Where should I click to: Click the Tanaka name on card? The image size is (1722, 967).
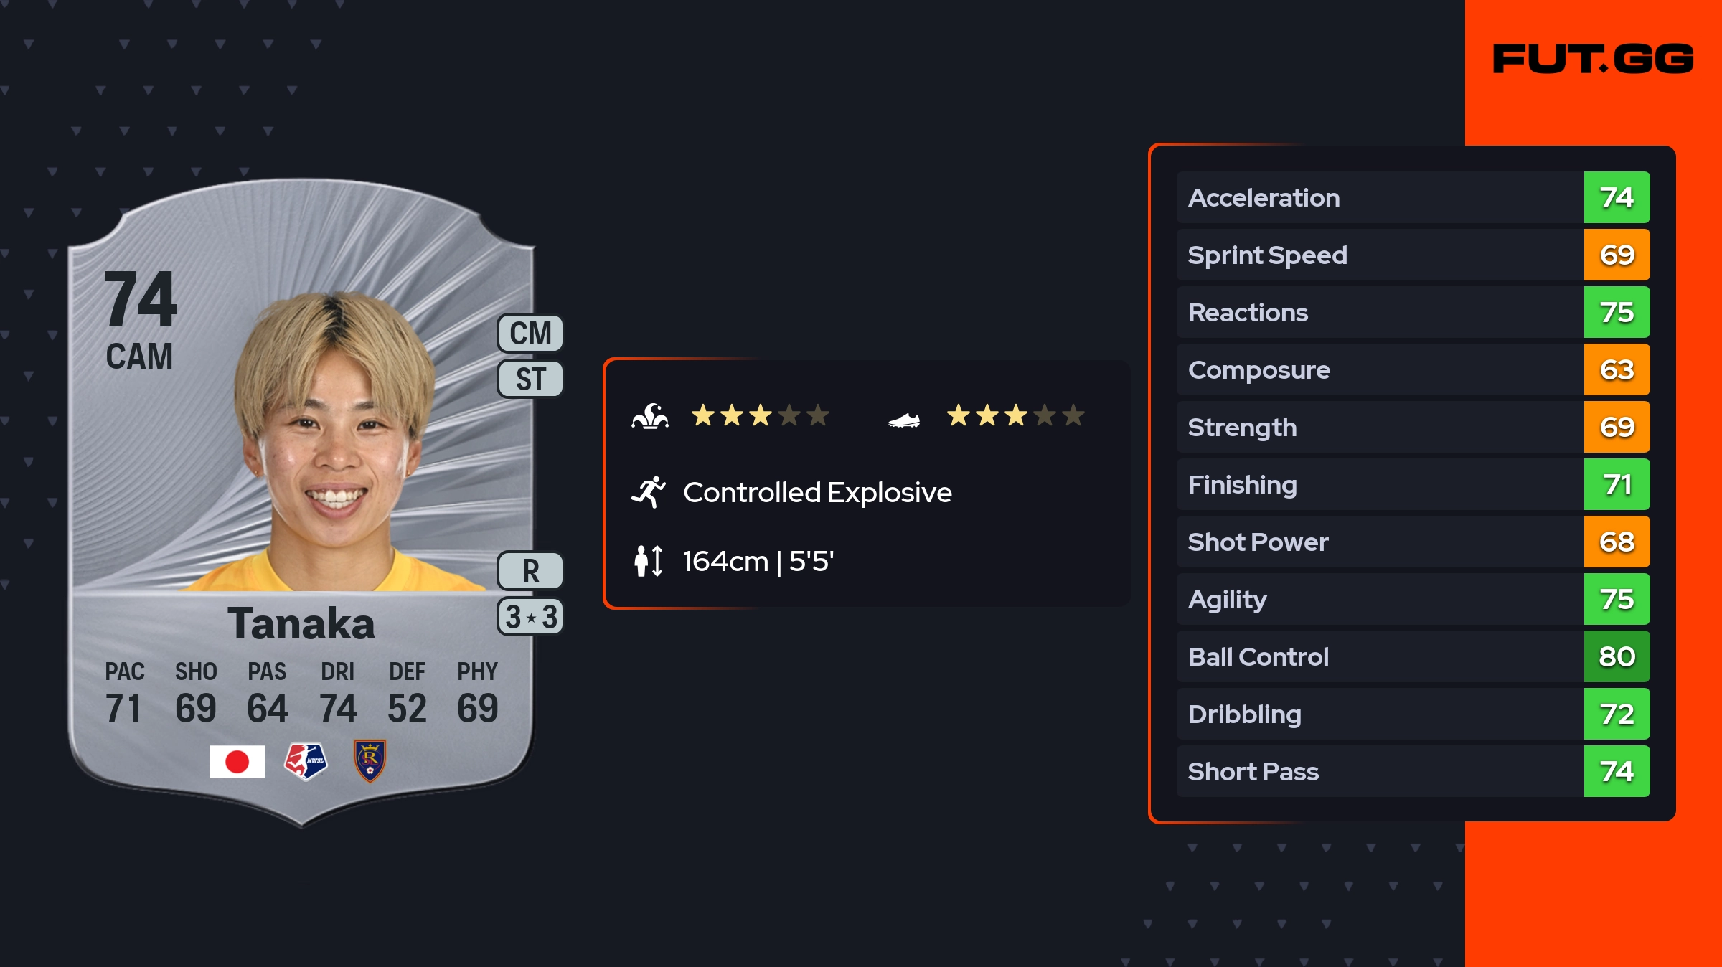[x=301, y=623]
